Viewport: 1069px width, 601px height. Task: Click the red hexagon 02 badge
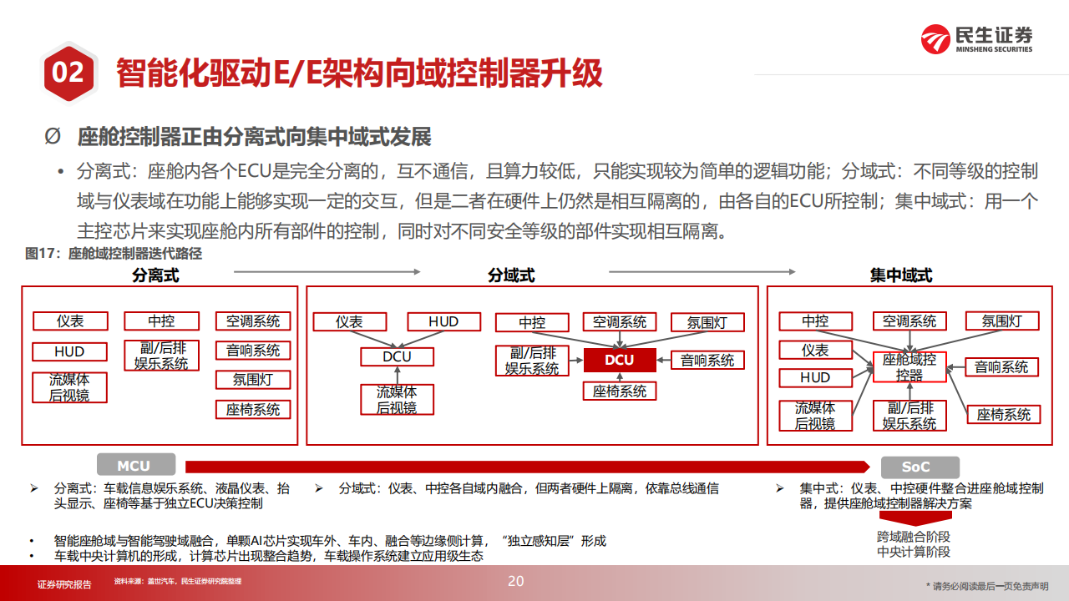[68, 73]
